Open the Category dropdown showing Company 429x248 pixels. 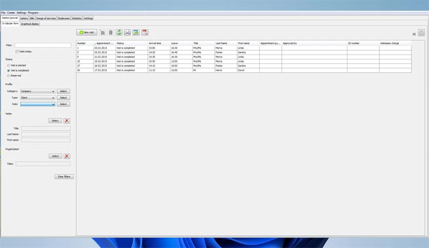(38, 91)
